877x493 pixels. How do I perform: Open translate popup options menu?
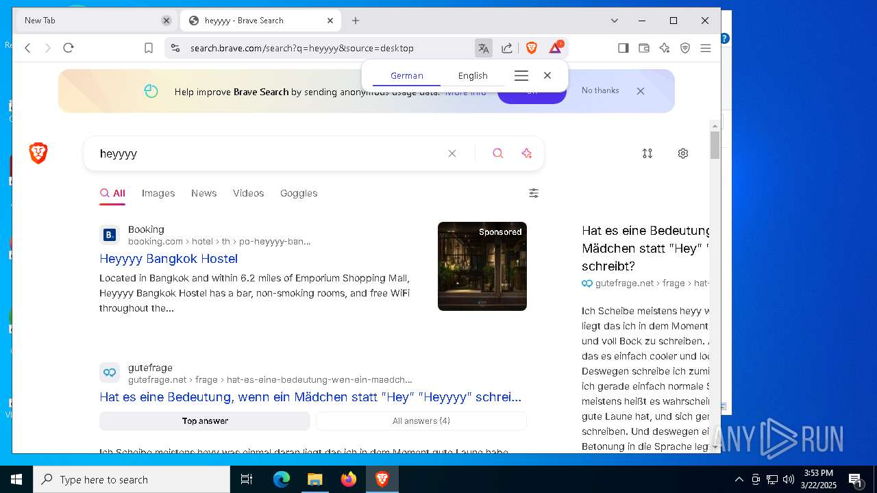coord(521,76)
